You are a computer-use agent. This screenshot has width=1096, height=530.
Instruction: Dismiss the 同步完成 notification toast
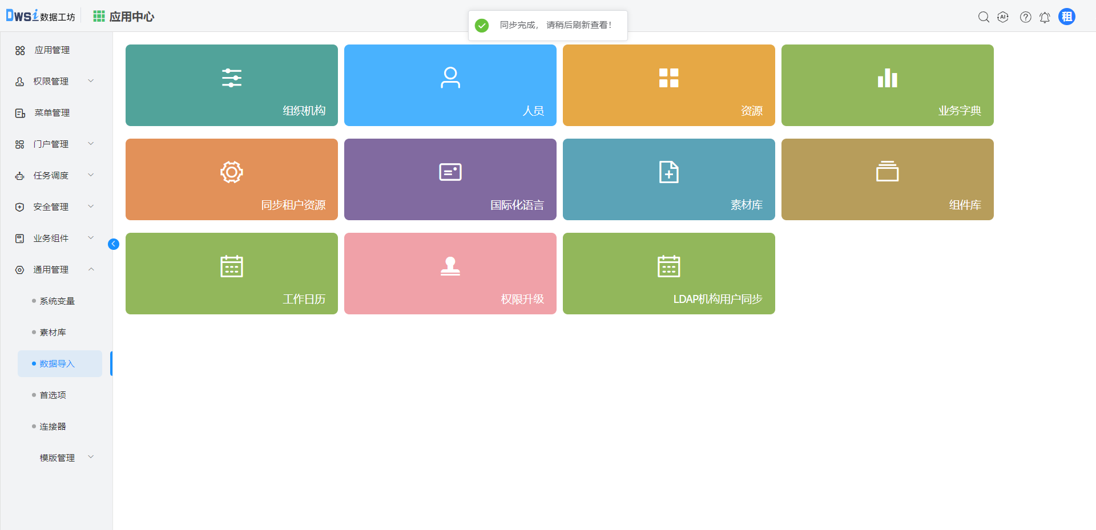[547, 25]
